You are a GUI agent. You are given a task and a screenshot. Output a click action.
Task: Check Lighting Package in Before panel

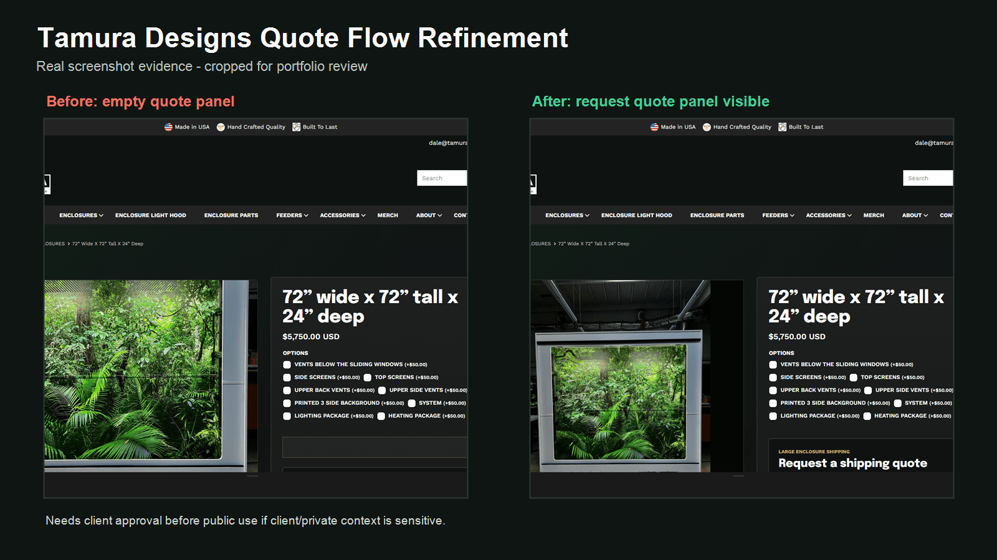[x=287, y=416]
